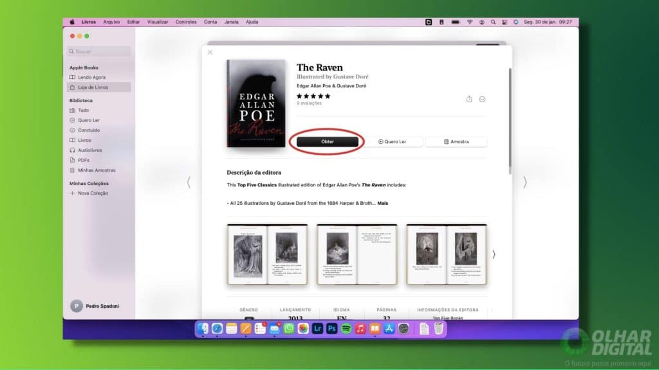
Task: Click the Wi-Fi icon in menu bar
Action: point(470,22)
